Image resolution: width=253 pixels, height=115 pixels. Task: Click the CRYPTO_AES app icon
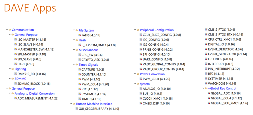pos(79,60)
